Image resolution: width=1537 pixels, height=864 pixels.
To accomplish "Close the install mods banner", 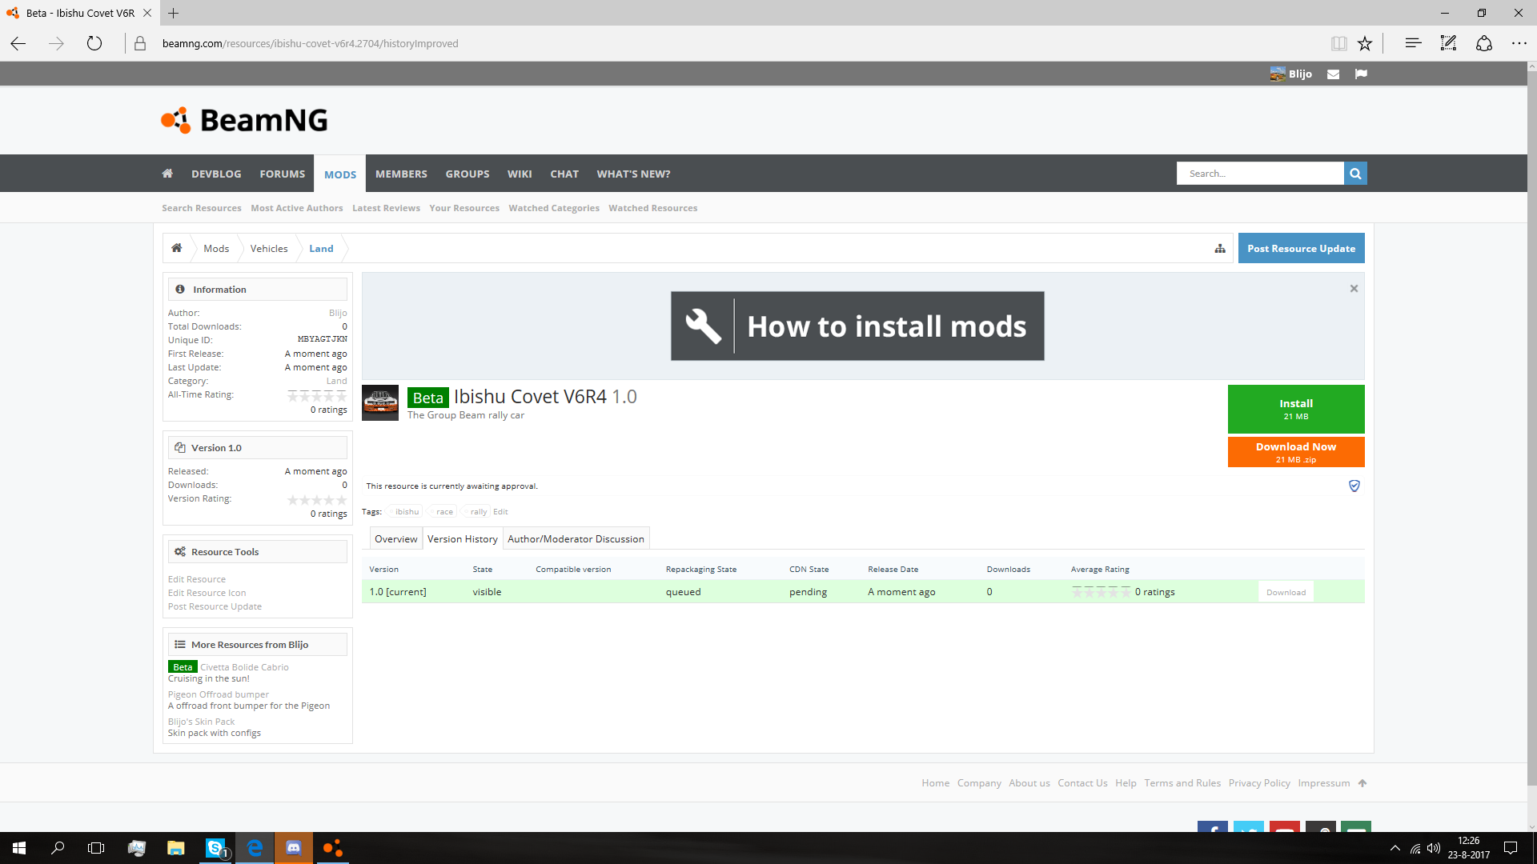I will pos(1354,289).
